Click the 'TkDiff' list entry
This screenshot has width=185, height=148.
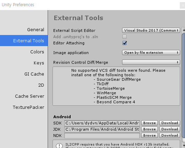[103, 84]
